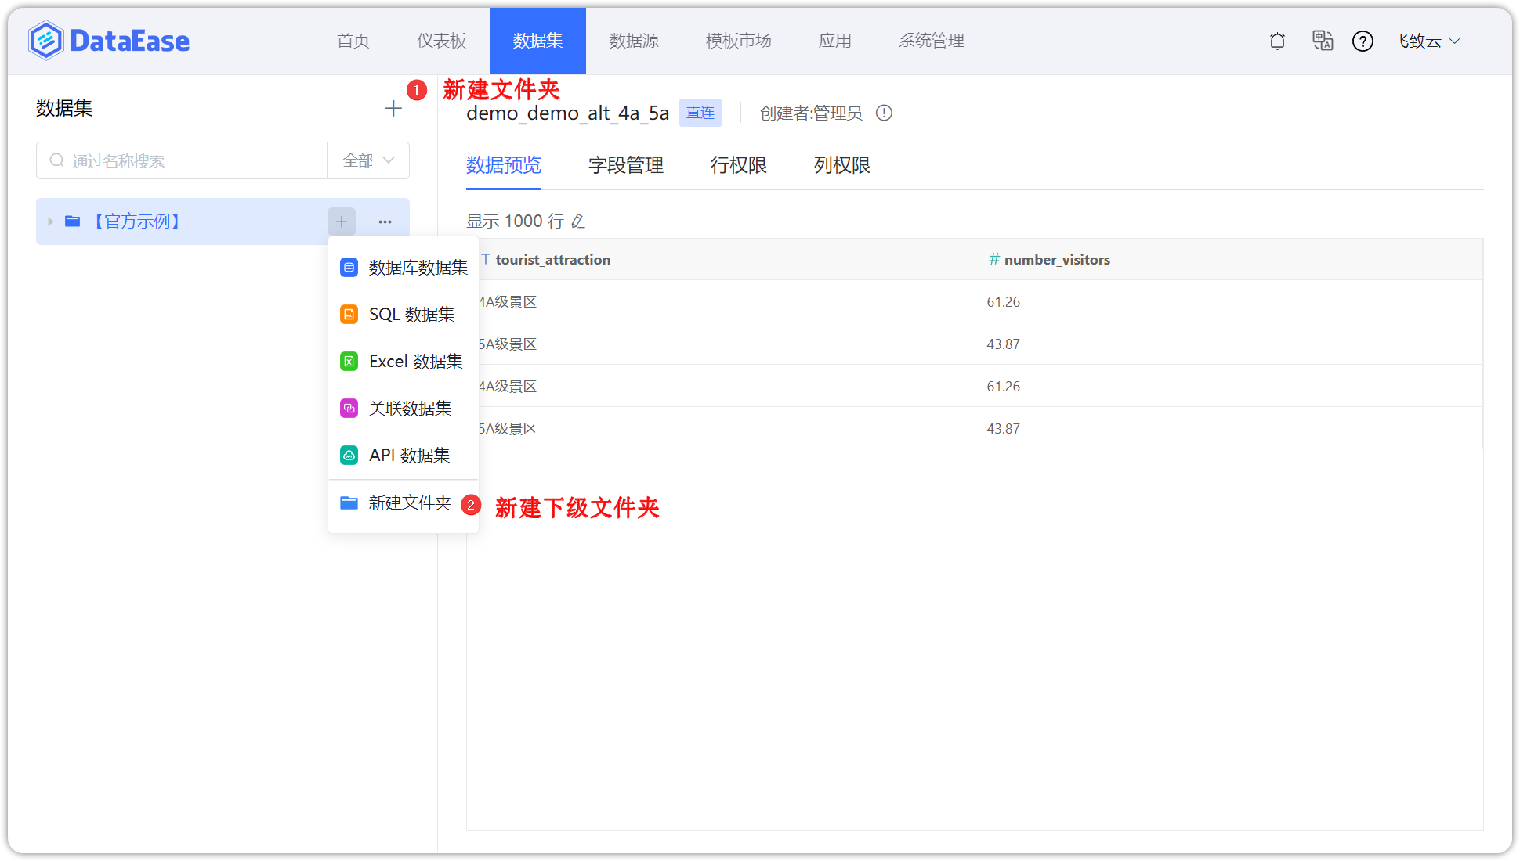Image resolution: width=1520 pixels, height=861 pixels.
Task: Click the first 61.26 cell
Action: (1229, 301)
